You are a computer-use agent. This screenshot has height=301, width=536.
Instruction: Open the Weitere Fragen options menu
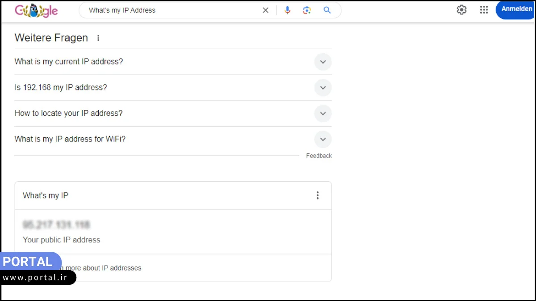pos(98,38)
